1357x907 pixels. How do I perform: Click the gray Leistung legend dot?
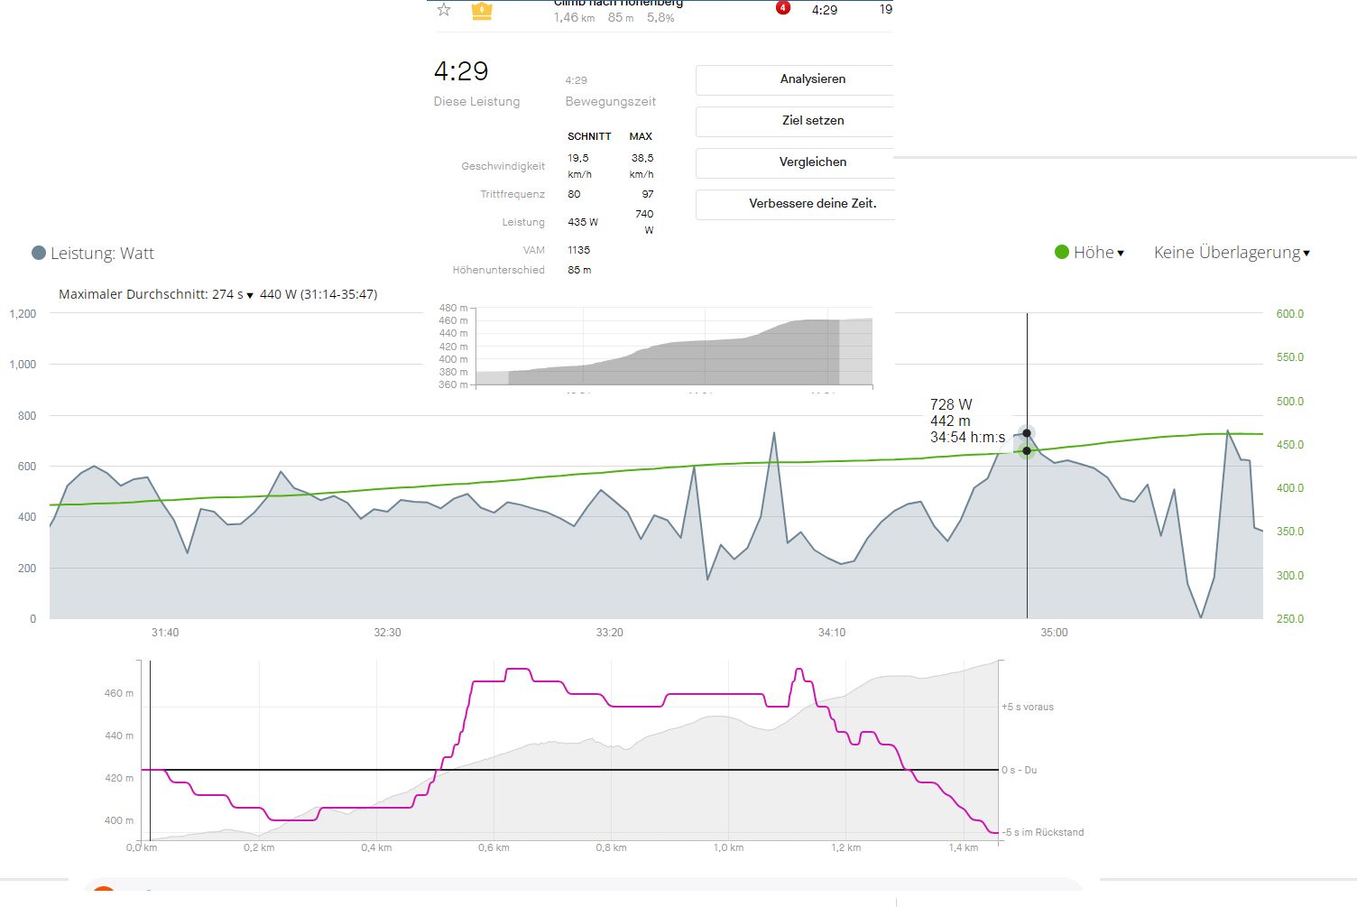pyautogui.click(x=39, y=253)
